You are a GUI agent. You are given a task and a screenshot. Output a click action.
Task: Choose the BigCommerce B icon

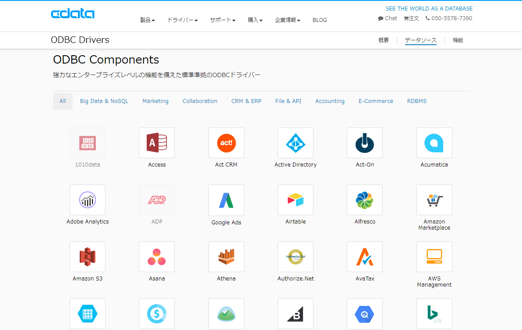pos(296,314)
